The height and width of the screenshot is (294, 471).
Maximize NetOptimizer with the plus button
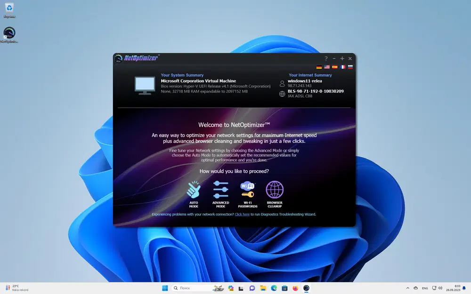pos(342,58)
